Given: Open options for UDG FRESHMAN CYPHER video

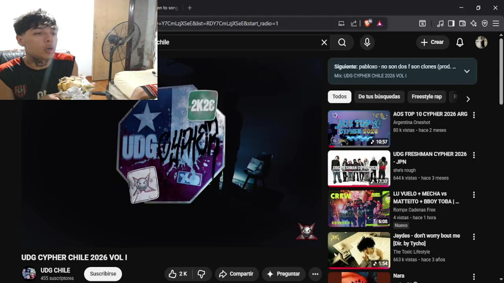Looking at the screenshot, I should pyautogui.click(x=474, y=155).
